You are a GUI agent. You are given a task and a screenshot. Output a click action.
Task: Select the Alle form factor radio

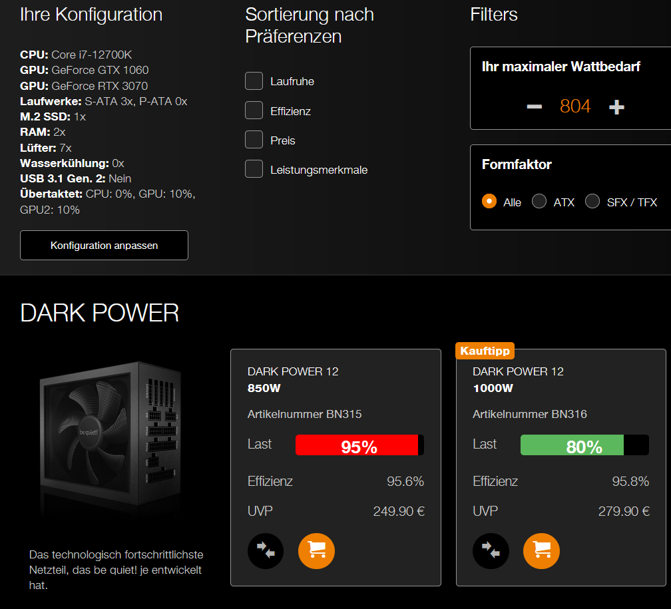click(489, 201)
